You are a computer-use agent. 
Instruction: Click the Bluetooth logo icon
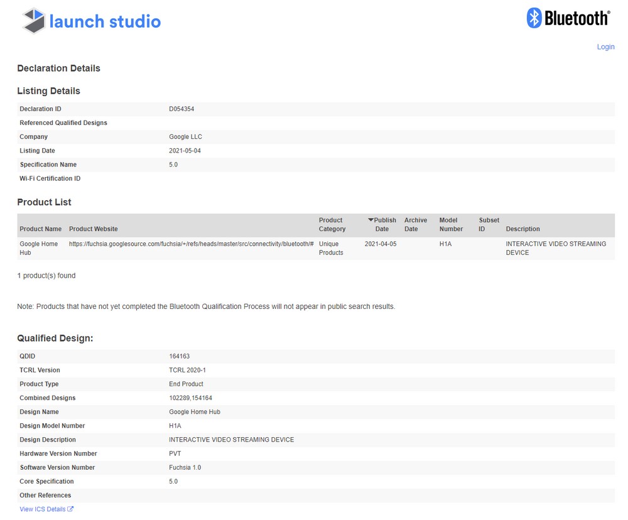coord(534,18)
